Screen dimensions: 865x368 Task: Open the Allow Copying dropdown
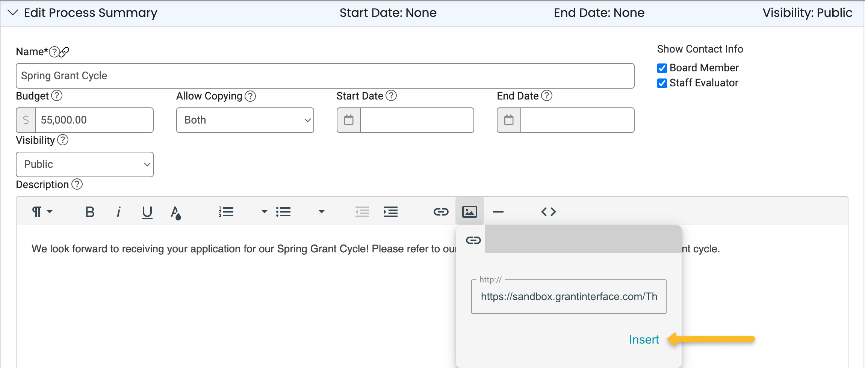(x=245, y=120)
